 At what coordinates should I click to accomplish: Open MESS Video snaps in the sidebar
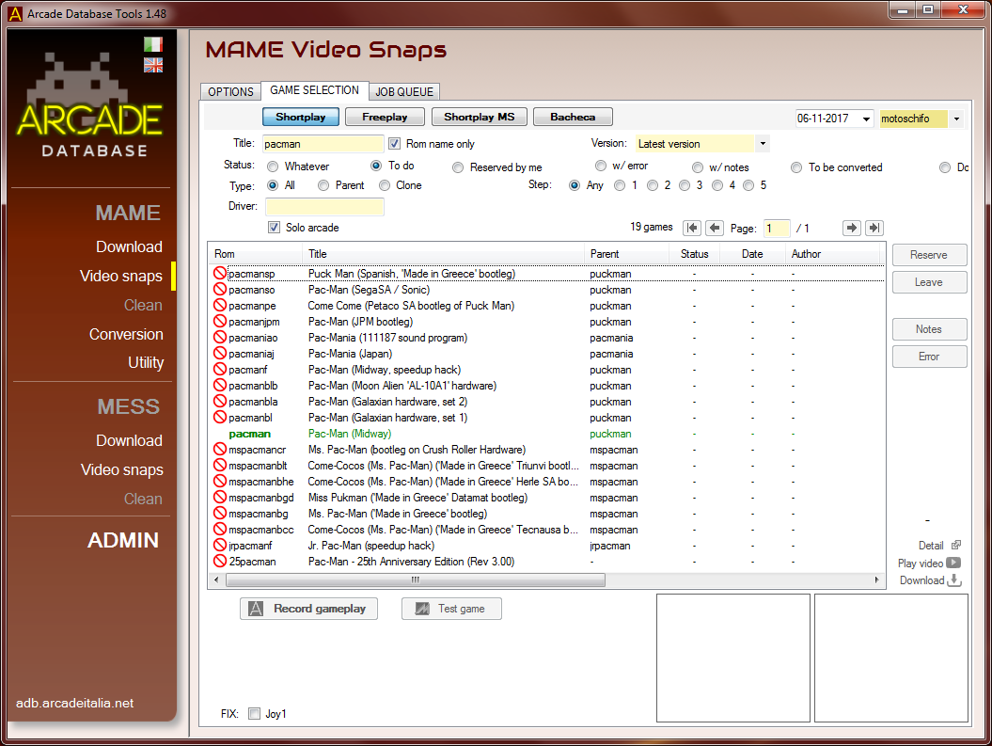point(122,470)
